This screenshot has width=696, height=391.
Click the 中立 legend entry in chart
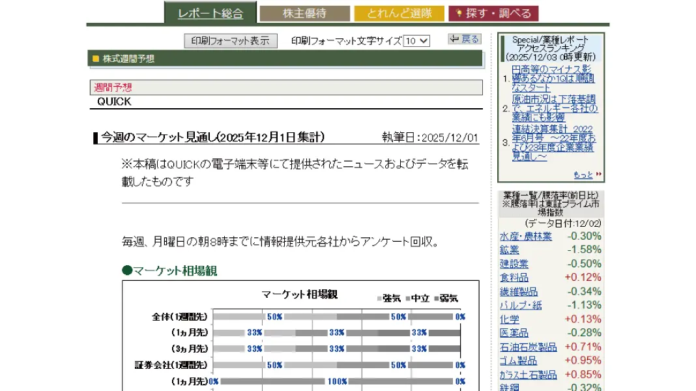[x=417, y=298]
